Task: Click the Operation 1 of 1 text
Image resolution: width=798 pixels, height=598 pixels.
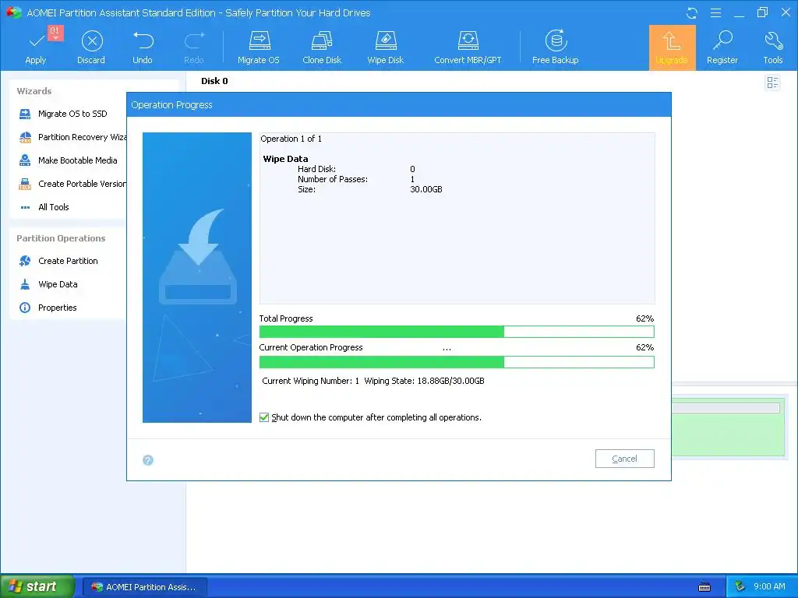Action: click(291, 139)
